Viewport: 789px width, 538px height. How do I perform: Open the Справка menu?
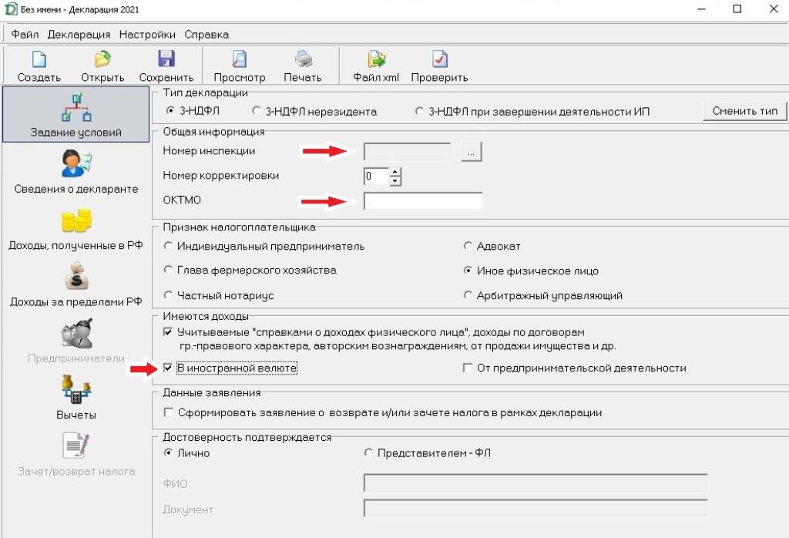coord(206,34)
